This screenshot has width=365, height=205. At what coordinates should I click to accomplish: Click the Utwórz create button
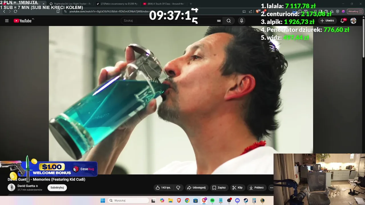[327, 21]
